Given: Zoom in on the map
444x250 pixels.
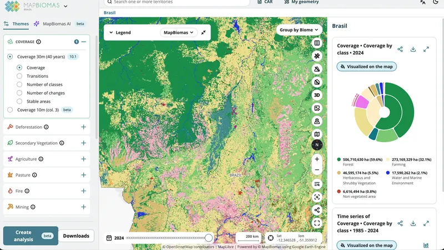Looking at the screenshot, I should coord(317,159).
